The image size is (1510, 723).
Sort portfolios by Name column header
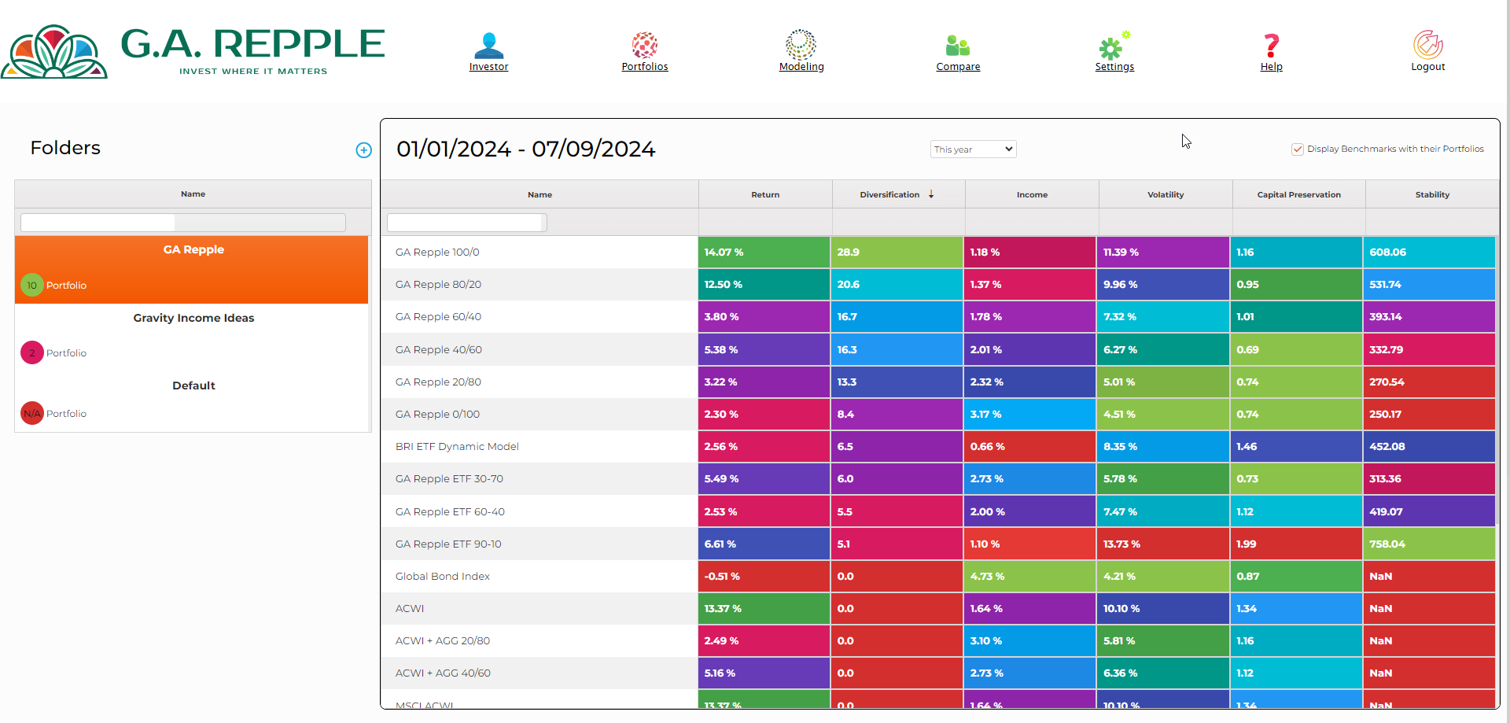point(540,194)
